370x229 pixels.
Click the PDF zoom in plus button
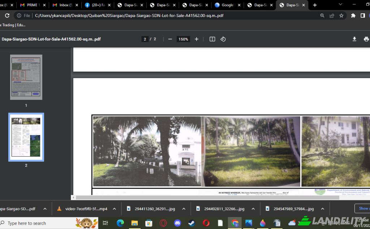(x=197, y=39)
